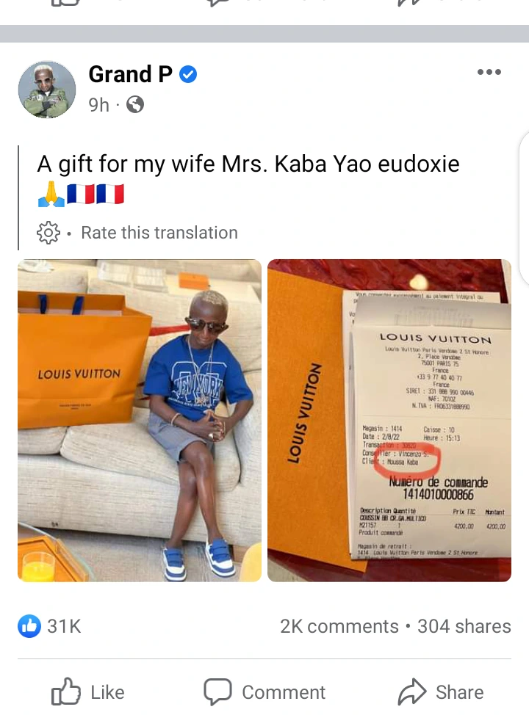This screenshot has width=529, height=715.
Task: Tap the speech bubble Comment icon
Action: tap(217, 692)
